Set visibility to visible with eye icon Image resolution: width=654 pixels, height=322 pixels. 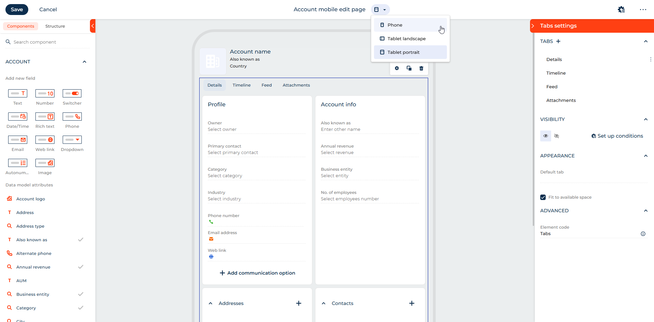(x=546, y=136)
